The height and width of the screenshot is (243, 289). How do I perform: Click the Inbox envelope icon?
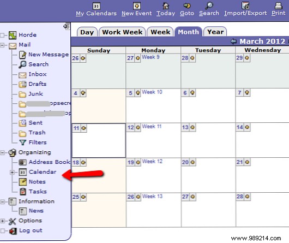click(22, 75)
